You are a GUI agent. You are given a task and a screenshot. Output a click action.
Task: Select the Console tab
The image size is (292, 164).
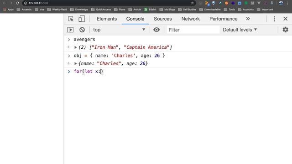[135, 19]
